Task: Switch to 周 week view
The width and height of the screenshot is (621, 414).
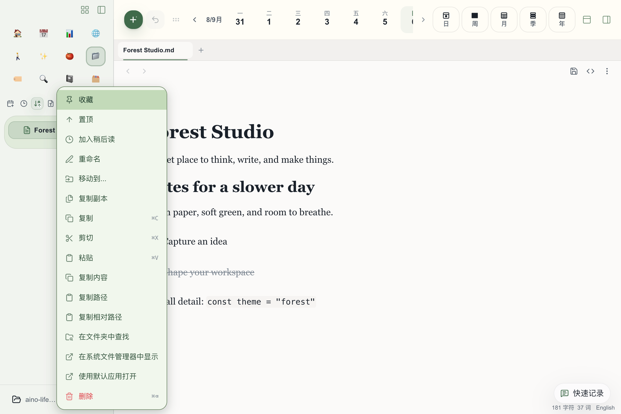Action: pos(475,20)
